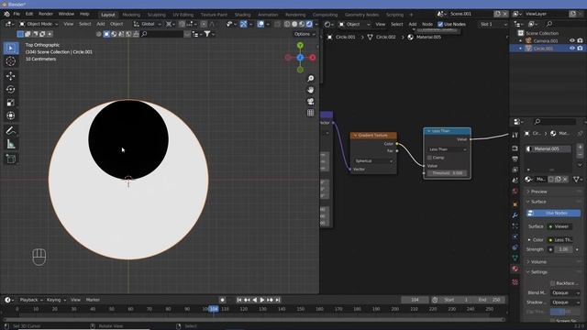Screen dimensions: 587x330
Task: Switch to solid viewport shading
Action: click(294, 24)
